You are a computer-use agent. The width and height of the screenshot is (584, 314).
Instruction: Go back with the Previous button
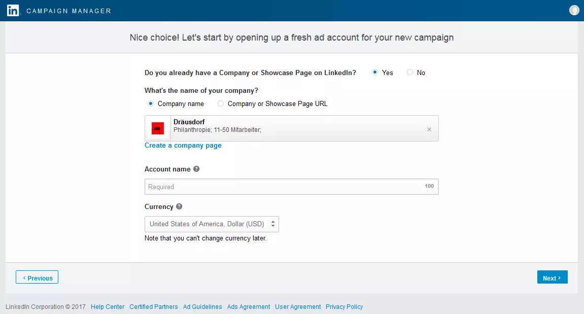tap(37, 277)
